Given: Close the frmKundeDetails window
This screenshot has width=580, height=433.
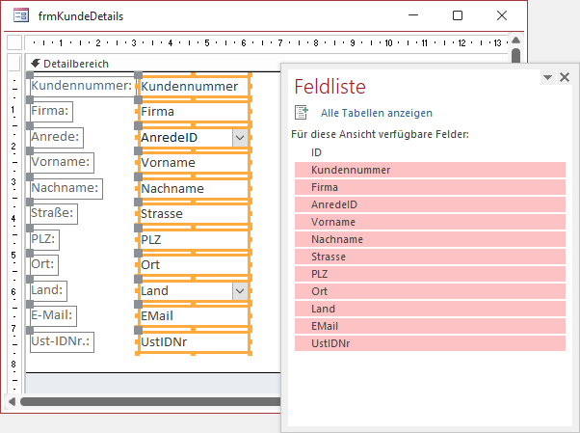Looking at the screenshot, I should tap(502, 15).
